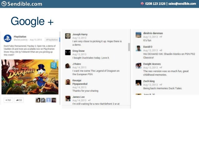The width and height of the screenshot is (199, 149).
Task: Click the comment 'Thanks for your sharing'
Action: pos(85,91)
